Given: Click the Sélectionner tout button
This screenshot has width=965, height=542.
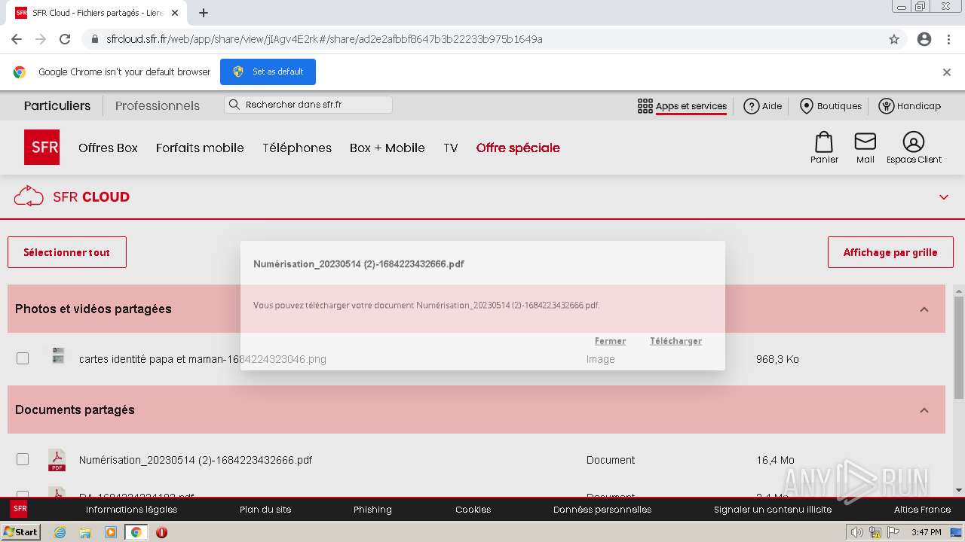Looking at the screenshot, I should click(67, 252).
